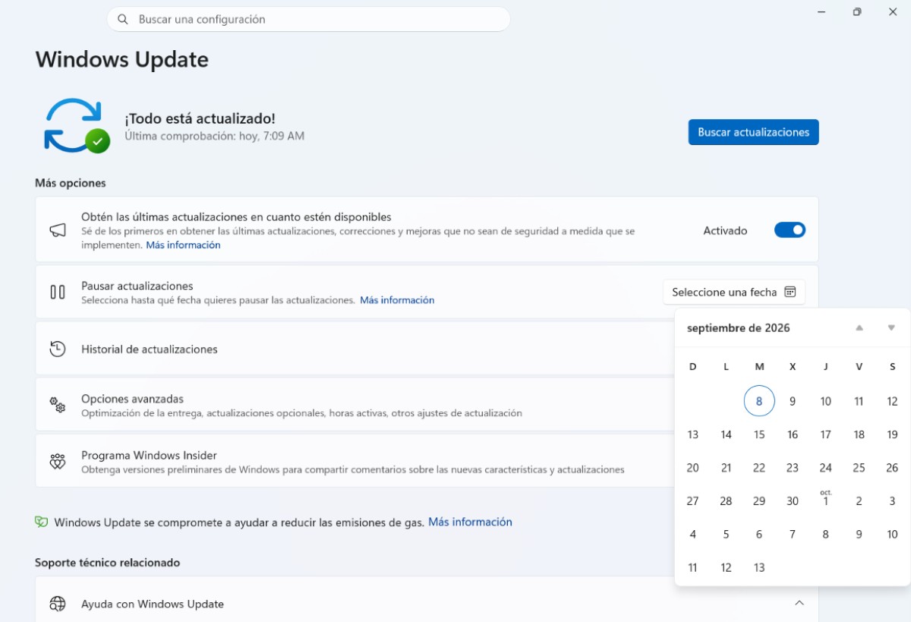The width and height of the screenshot is (911, 622).
Task: Click the calendar icon in date selector
Action: click(790, 292)
